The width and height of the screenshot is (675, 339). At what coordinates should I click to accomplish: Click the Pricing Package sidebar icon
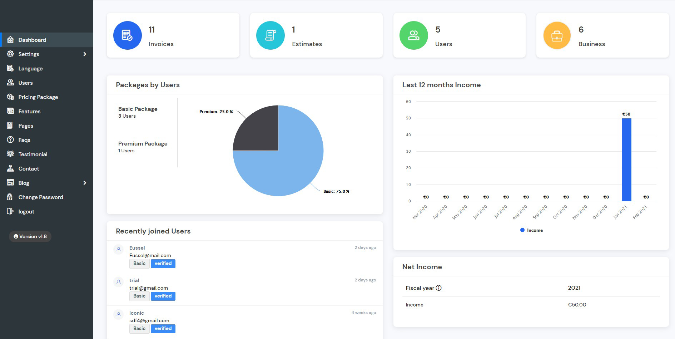pos(10,97)
